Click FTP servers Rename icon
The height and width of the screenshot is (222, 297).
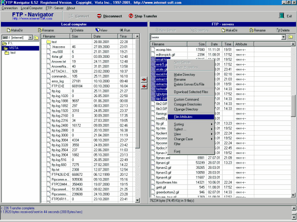pyautogui.click(x=251, y=30)
